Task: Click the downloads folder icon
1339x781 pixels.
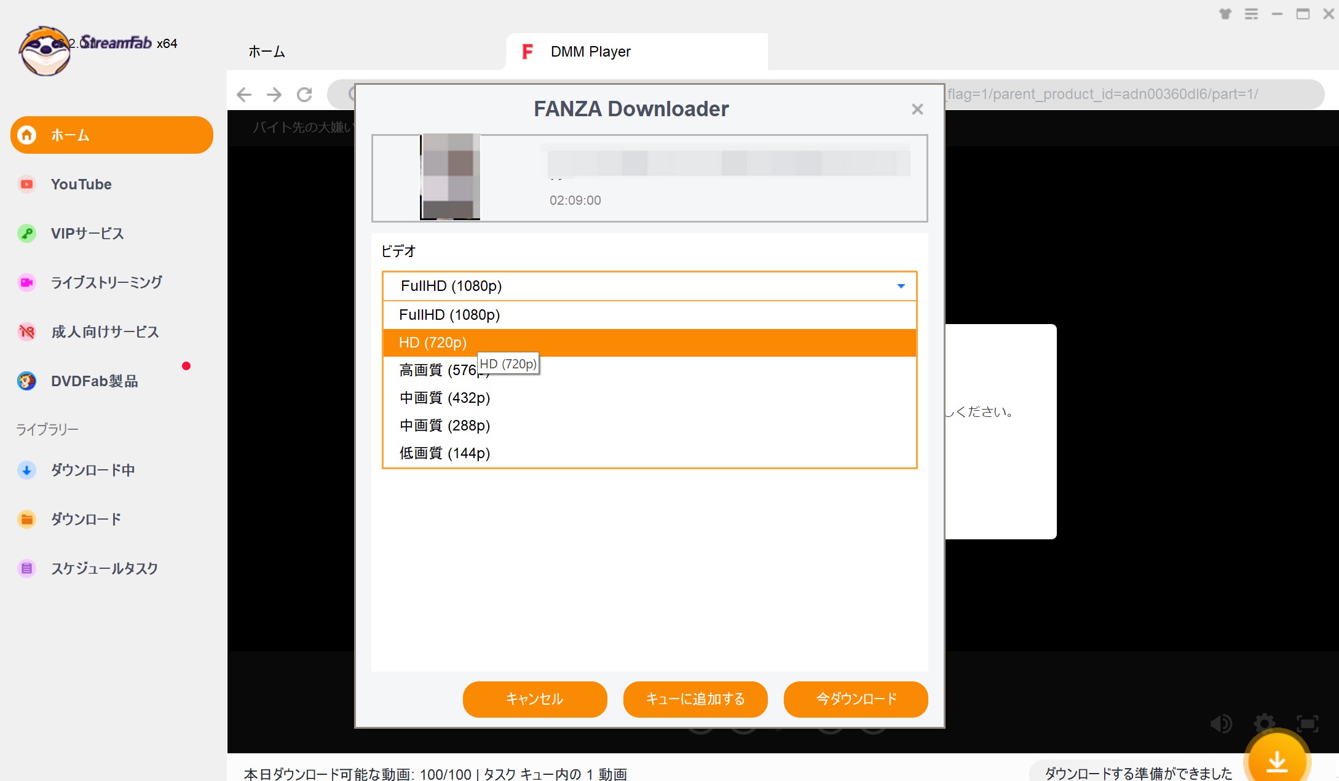Action: pos(26,519)
